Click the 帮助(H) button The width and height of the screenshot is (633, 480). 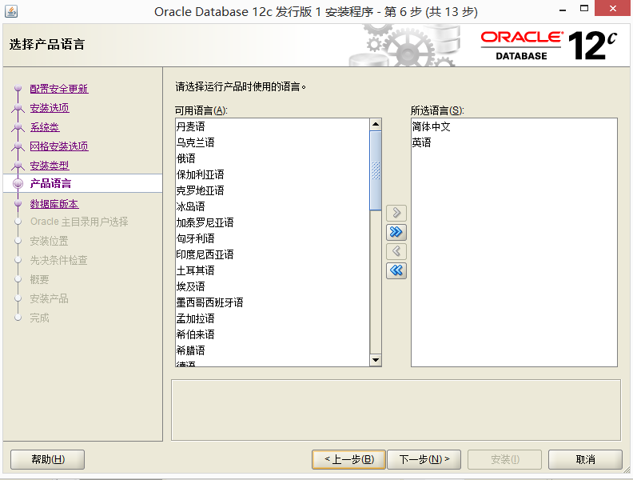click(48, 459)
